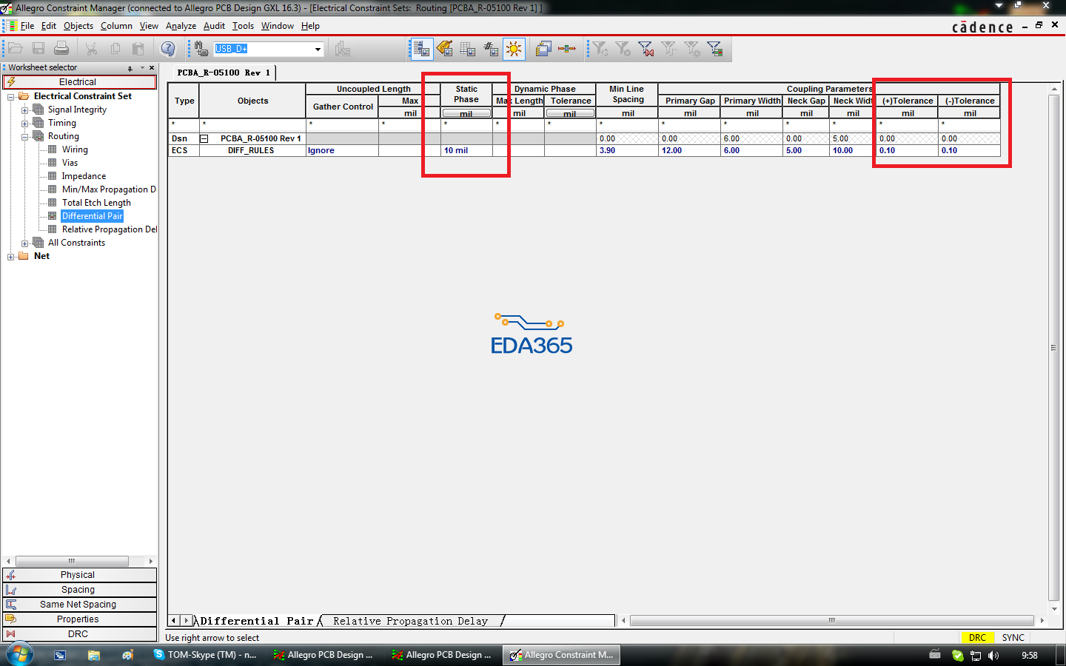Click the first greyed filter funnel icon
Screen dimensions: 1066x666
(x=600, y=49)
